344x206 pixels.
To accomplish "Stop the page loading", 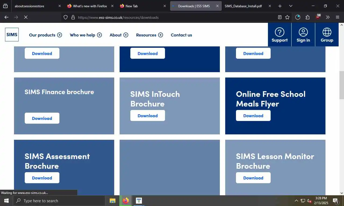I will [26, 17].
